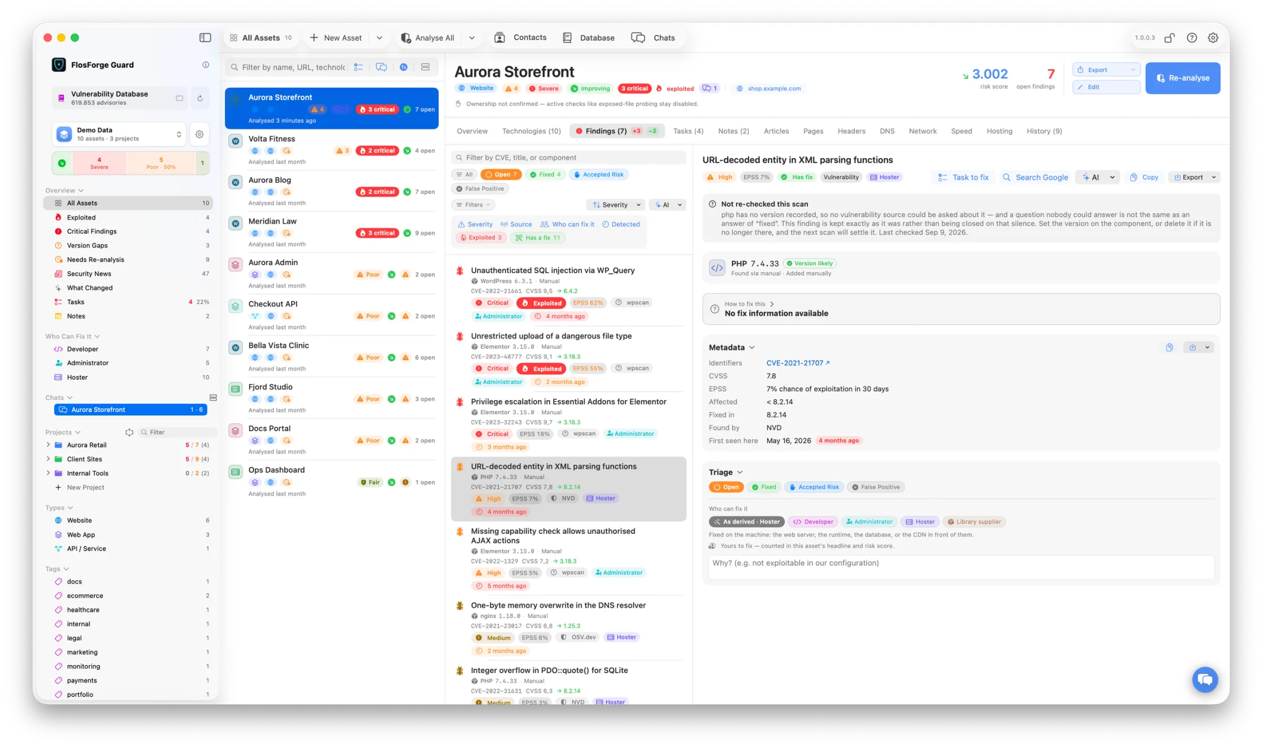
Task: Open the Analyse All dropdown arrow
Action: coord(471,38)
